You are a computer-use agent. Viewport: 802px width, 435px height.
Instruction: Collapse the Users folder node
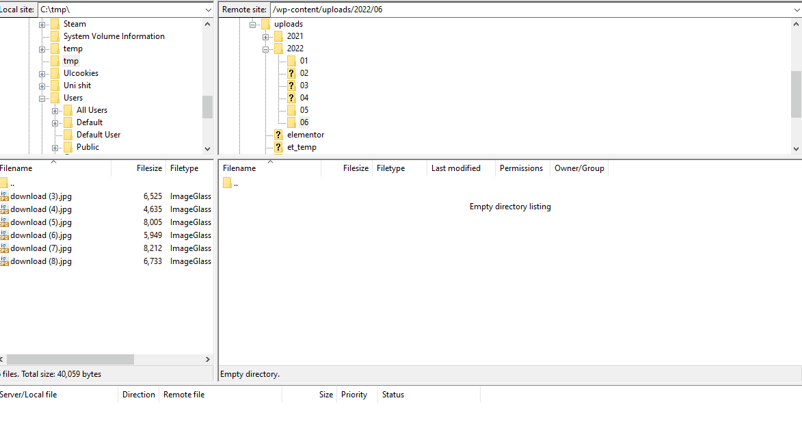(42, 98)
